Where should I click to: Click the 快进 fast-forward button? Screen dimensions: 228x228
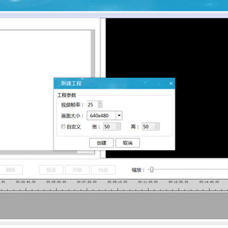pos(103,170)
